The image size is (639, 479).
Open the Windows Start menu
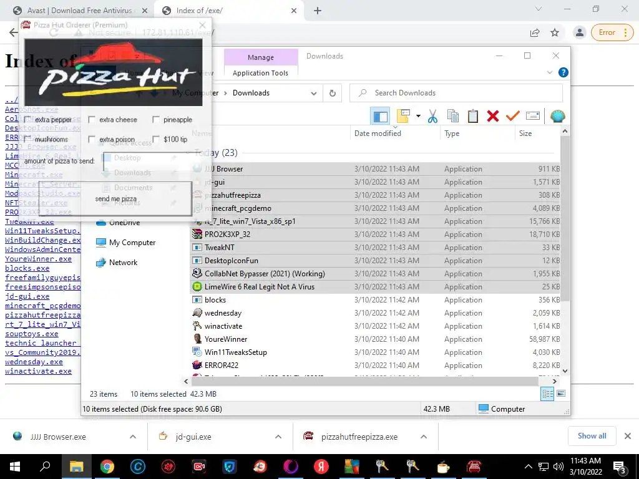(x=15, y=467)
